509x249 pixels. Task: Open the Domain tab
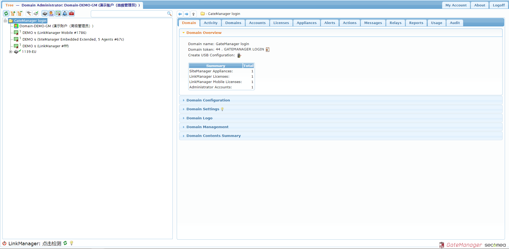pyautogui.click(x=189, y=23)
